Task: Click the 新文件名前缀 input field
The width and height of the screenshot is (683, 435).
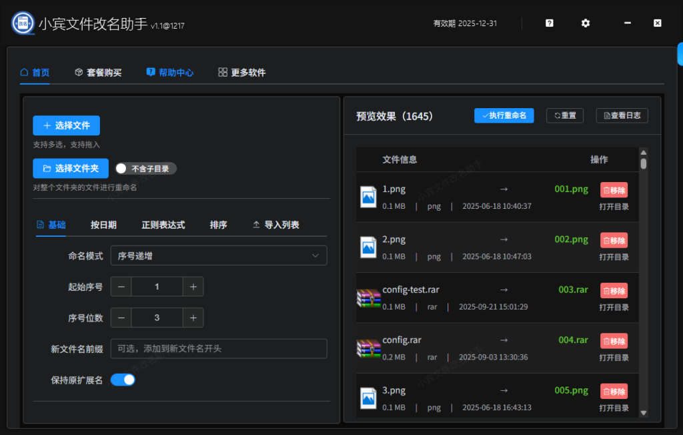Action: [x=218, y=348]
